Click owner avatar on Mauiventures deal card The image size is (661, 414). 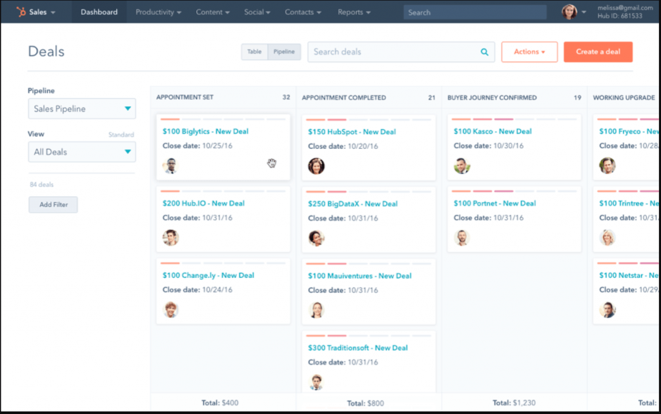[x=316, y=310]
